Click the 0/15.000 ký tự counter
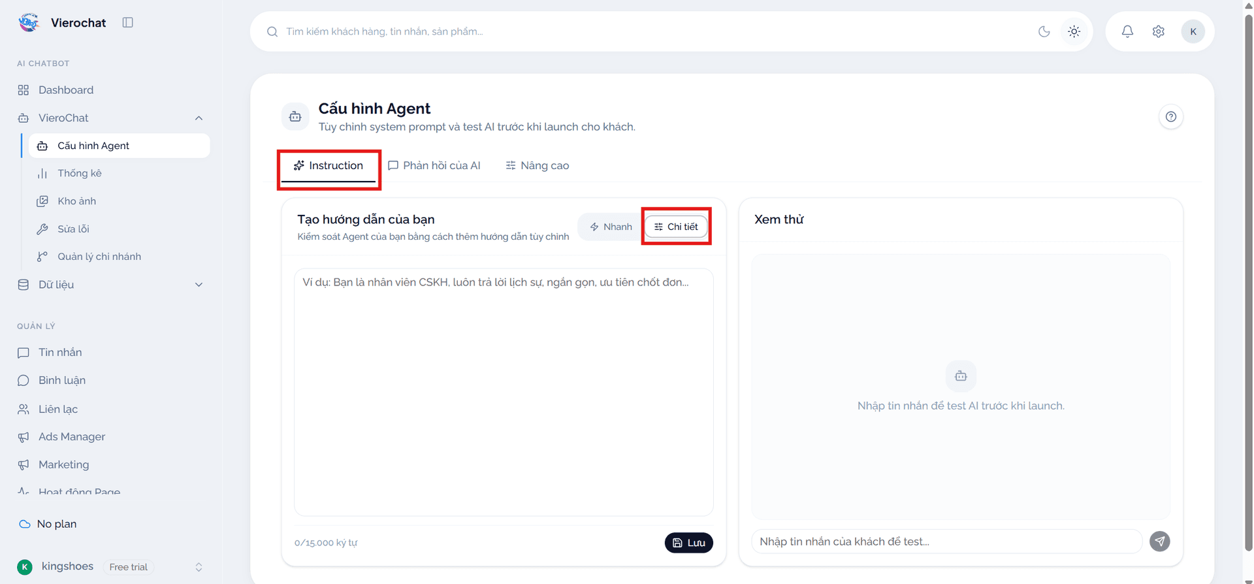This screenshot has width=1254, height=584. 326,543
